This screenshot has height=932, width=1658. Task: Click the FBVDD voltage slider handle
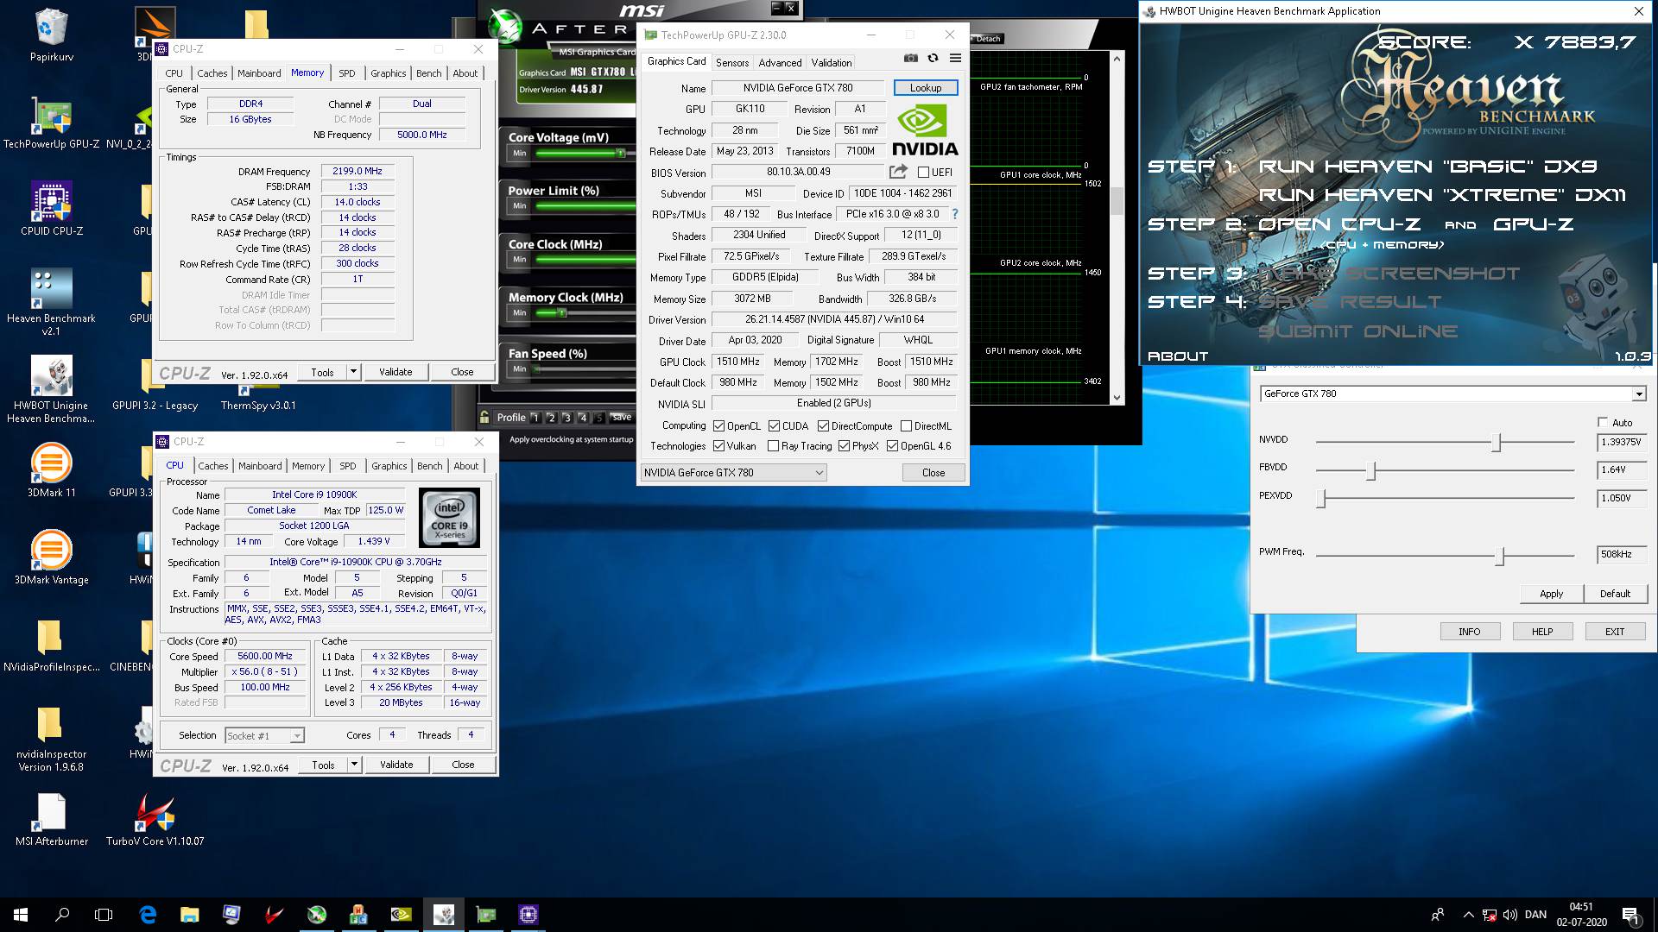pos(1370,470)
